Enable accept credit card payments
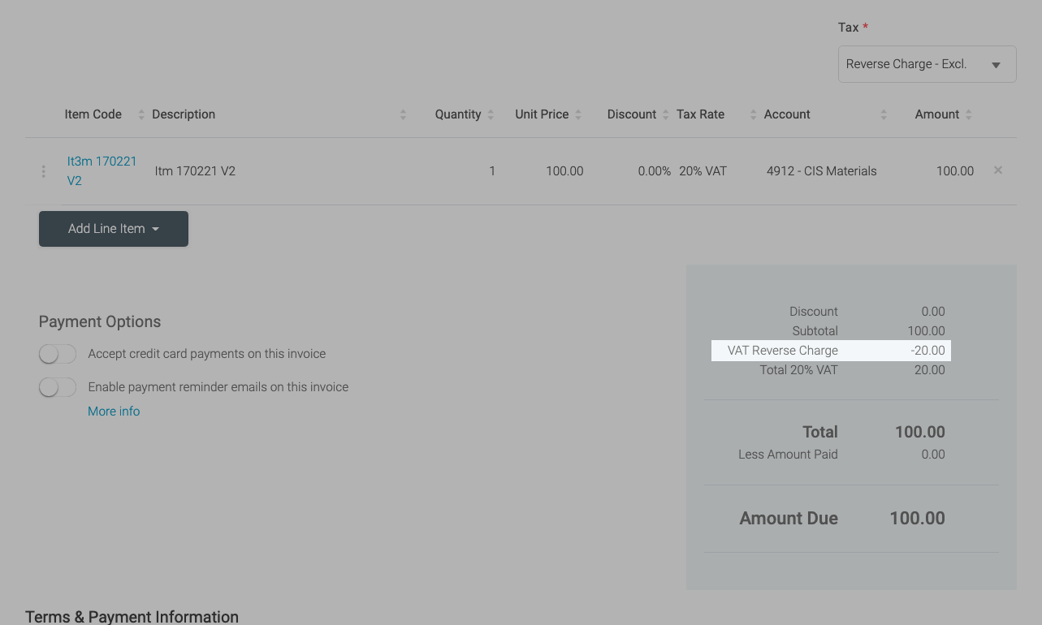1042x625 pixels. pos(57,354)
